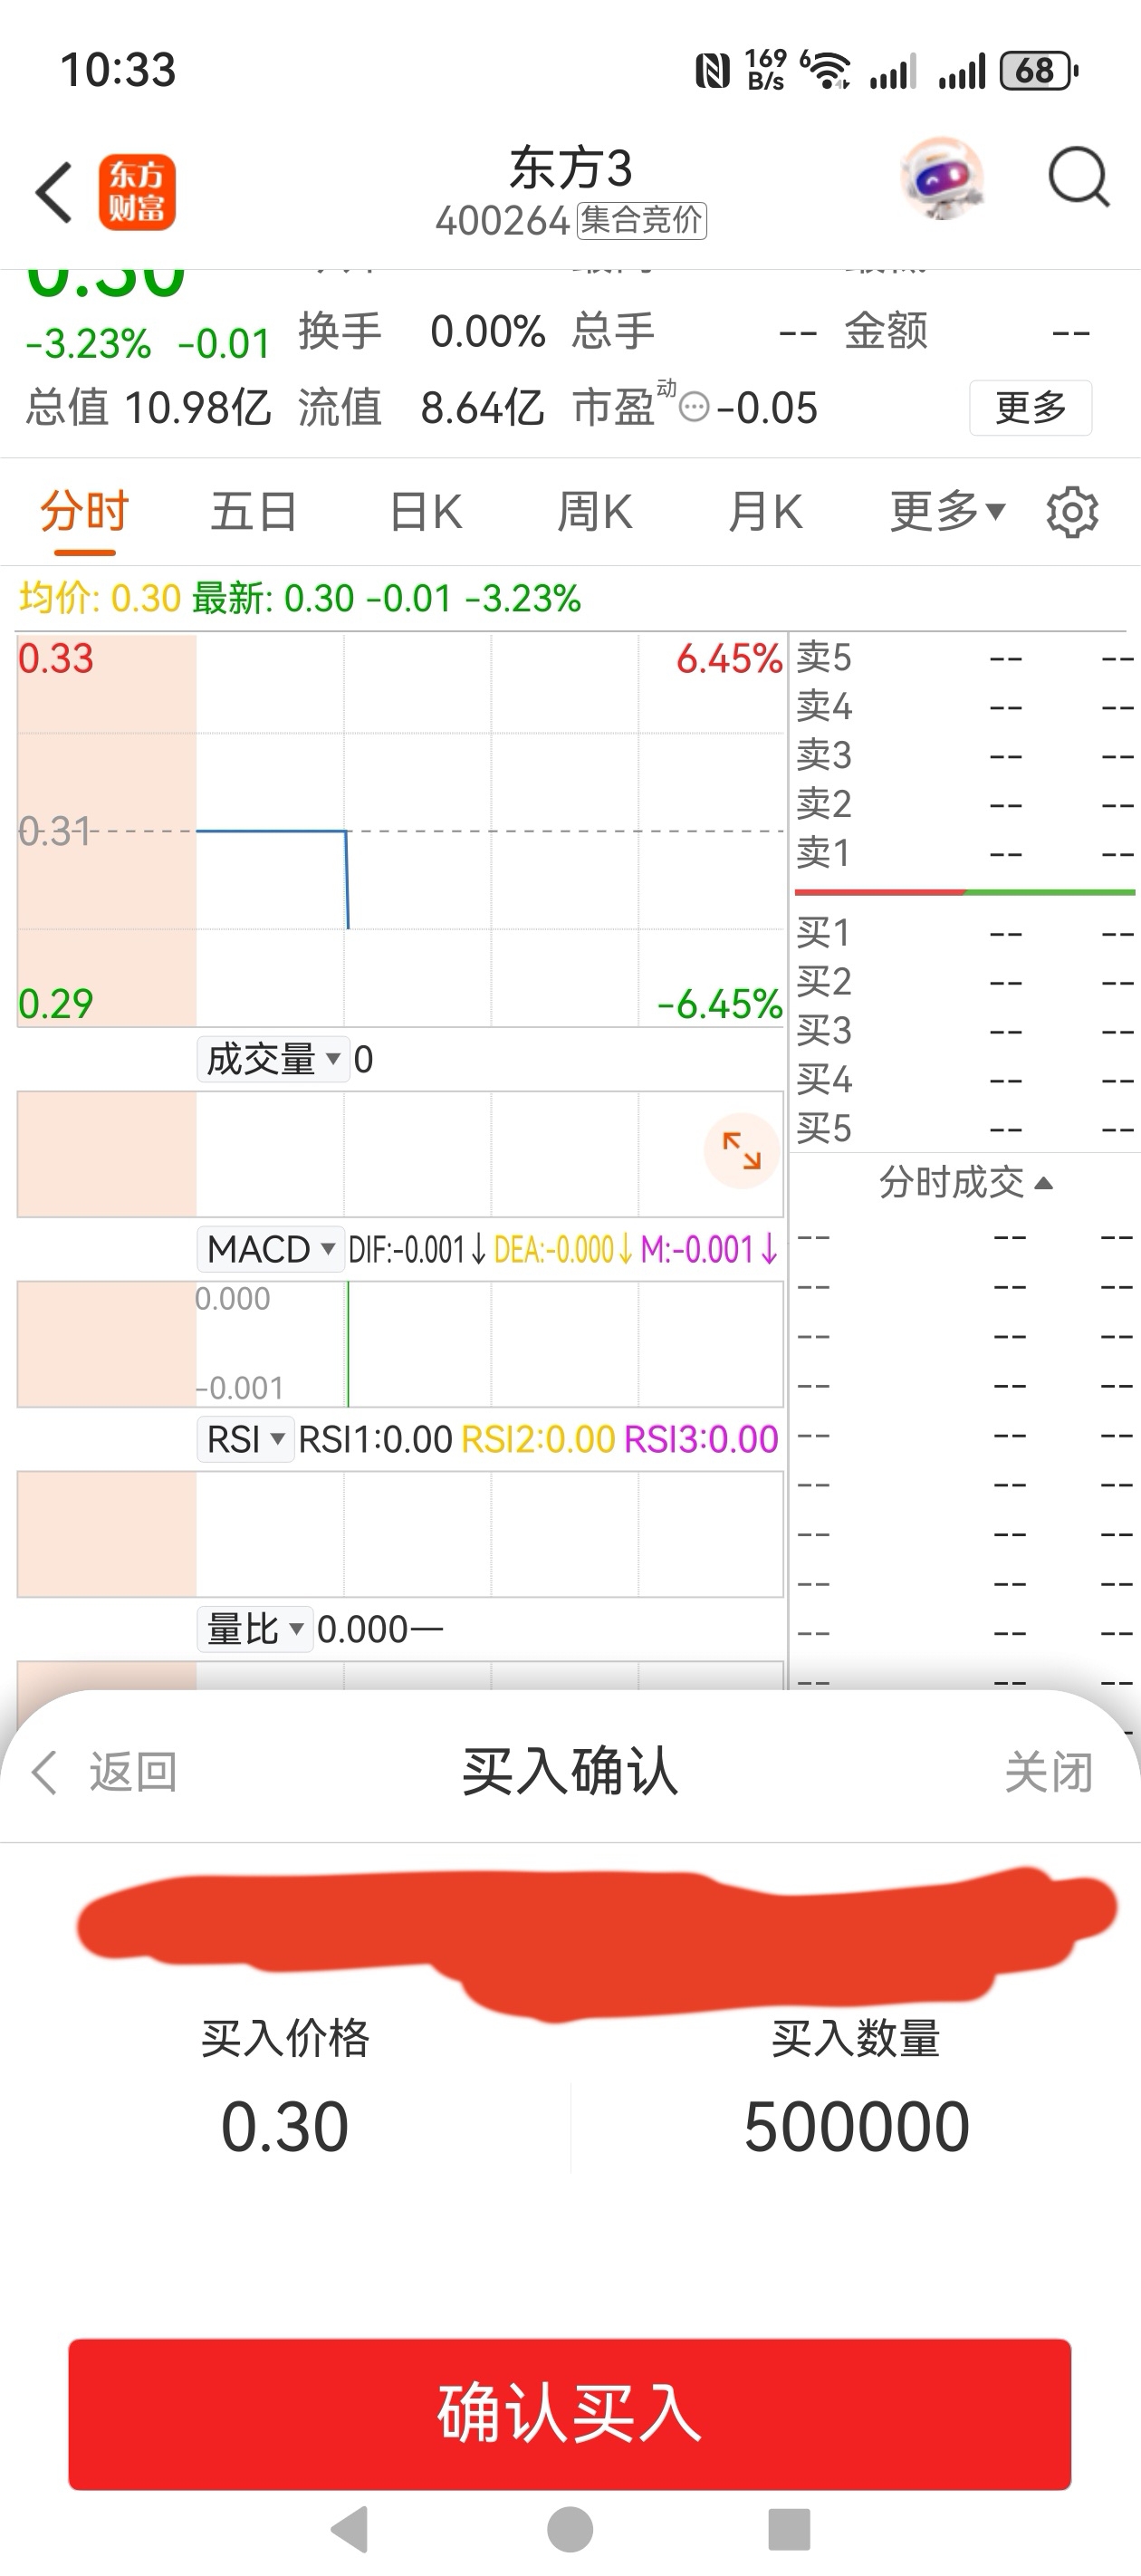Open the Eastmoney logo icon
The width and height of the screenshot is (1141, 2576).
coord(137,191)
